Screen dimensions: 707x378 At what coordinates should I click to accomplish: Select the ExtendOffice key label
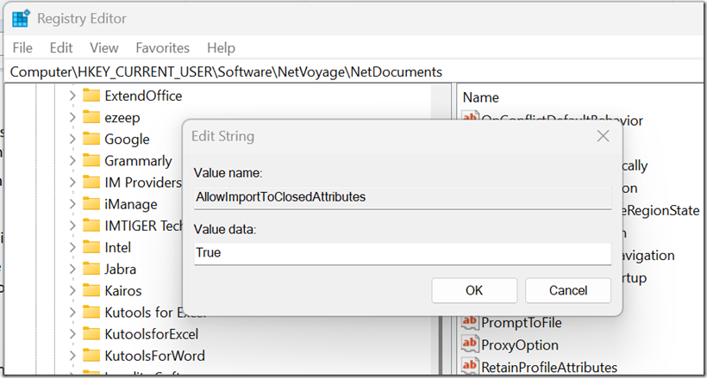pyautogui.click(x=143, y=96)
